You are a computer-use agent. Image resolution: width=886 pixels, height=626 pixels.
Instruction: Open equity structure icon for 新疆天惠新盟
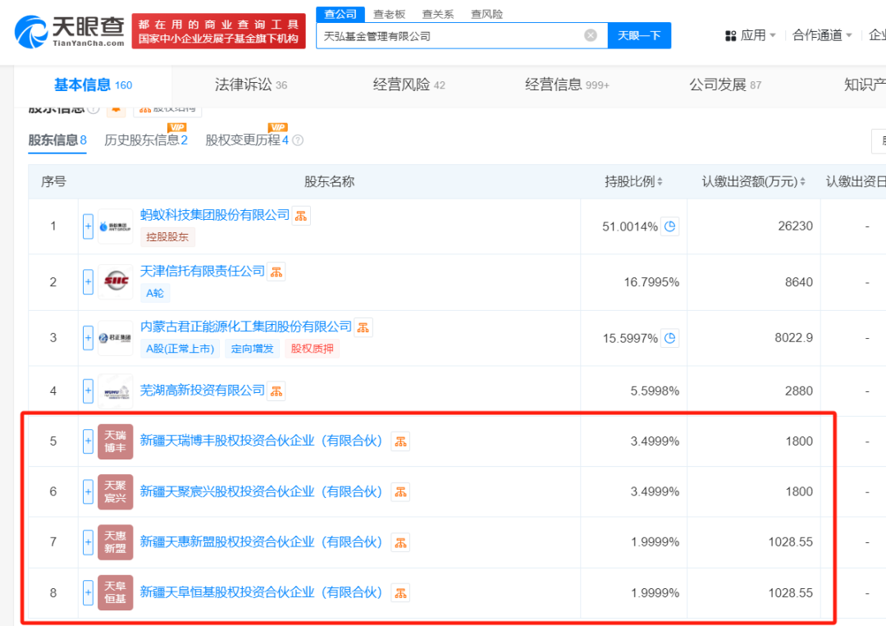click(400, 543)
